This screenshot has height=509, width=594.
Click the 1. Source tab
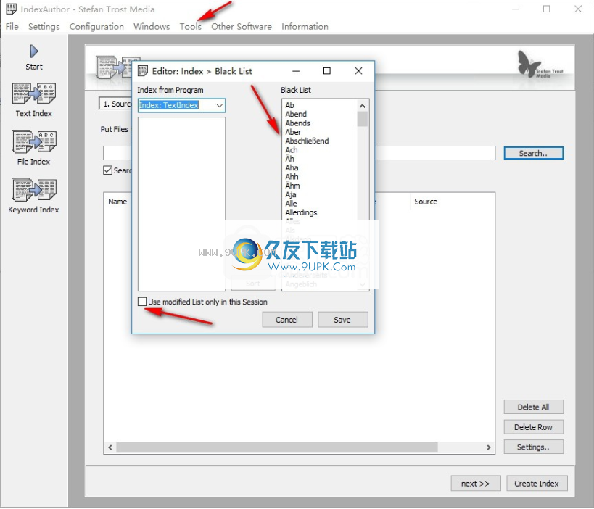pyautogui.click(x=115, y=104)
